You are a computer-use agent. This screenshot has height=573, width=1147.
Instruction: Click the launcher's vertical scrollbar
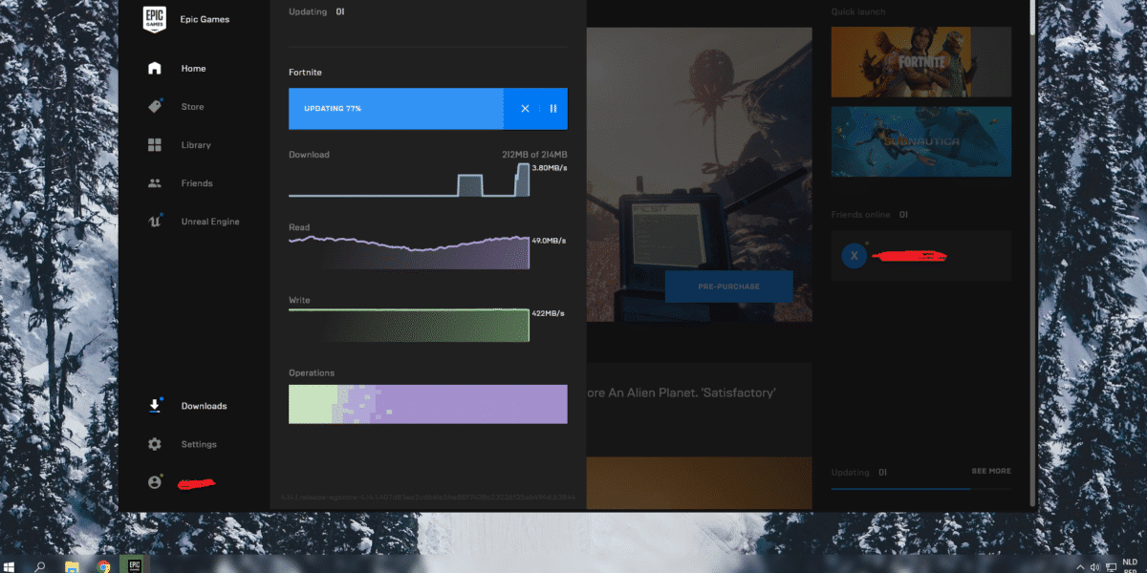[x=1031, y=19]
